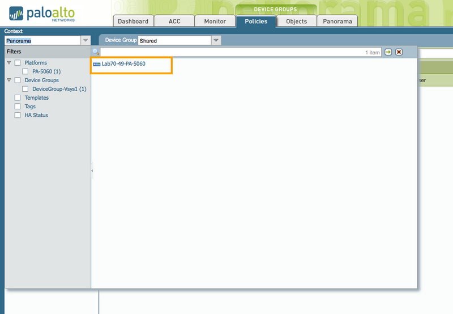The image size is (453, 314).
Task: Click the PA-5060 (1) filter label
Action: click(46, 71)
